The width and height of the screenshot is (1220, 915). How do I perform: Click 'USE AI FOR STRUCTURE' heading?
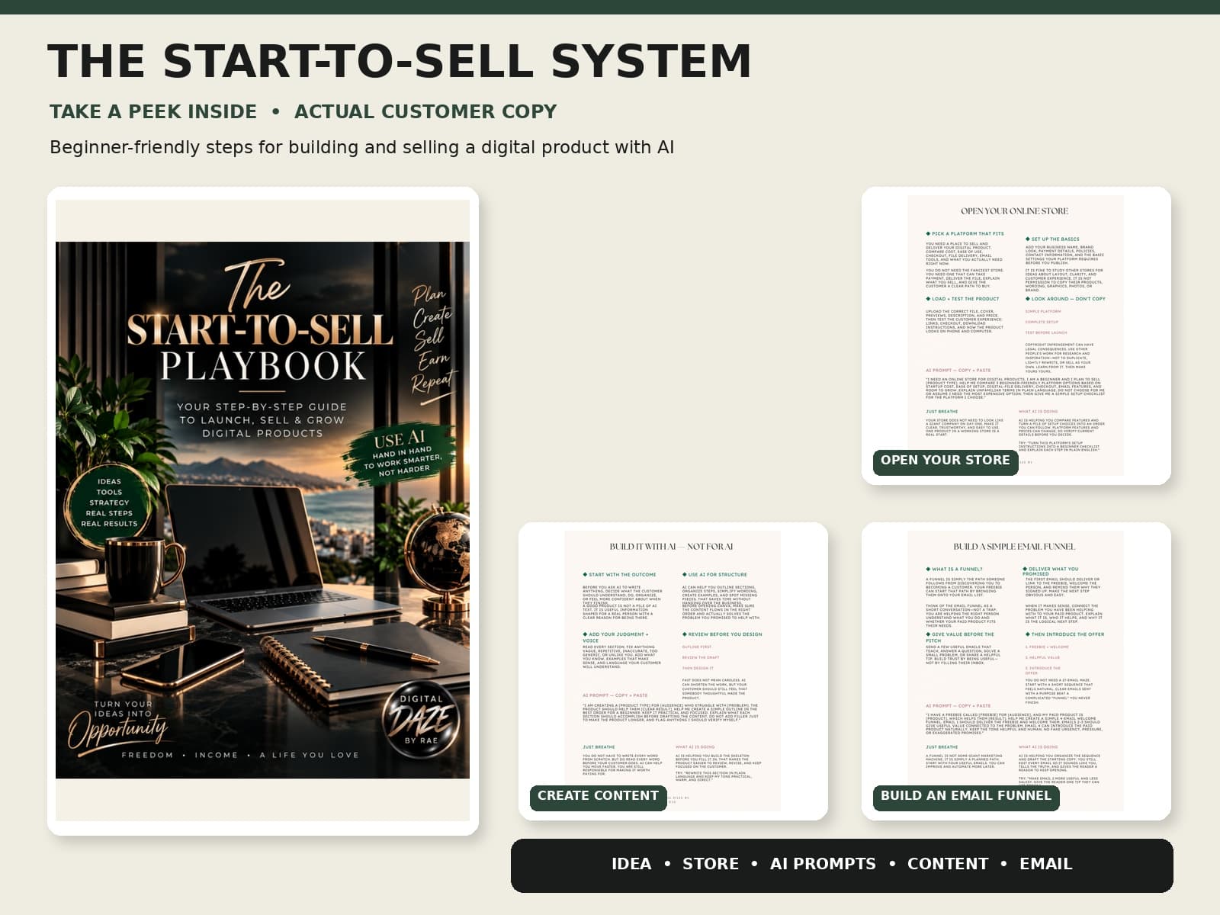[x=715, y=575]
